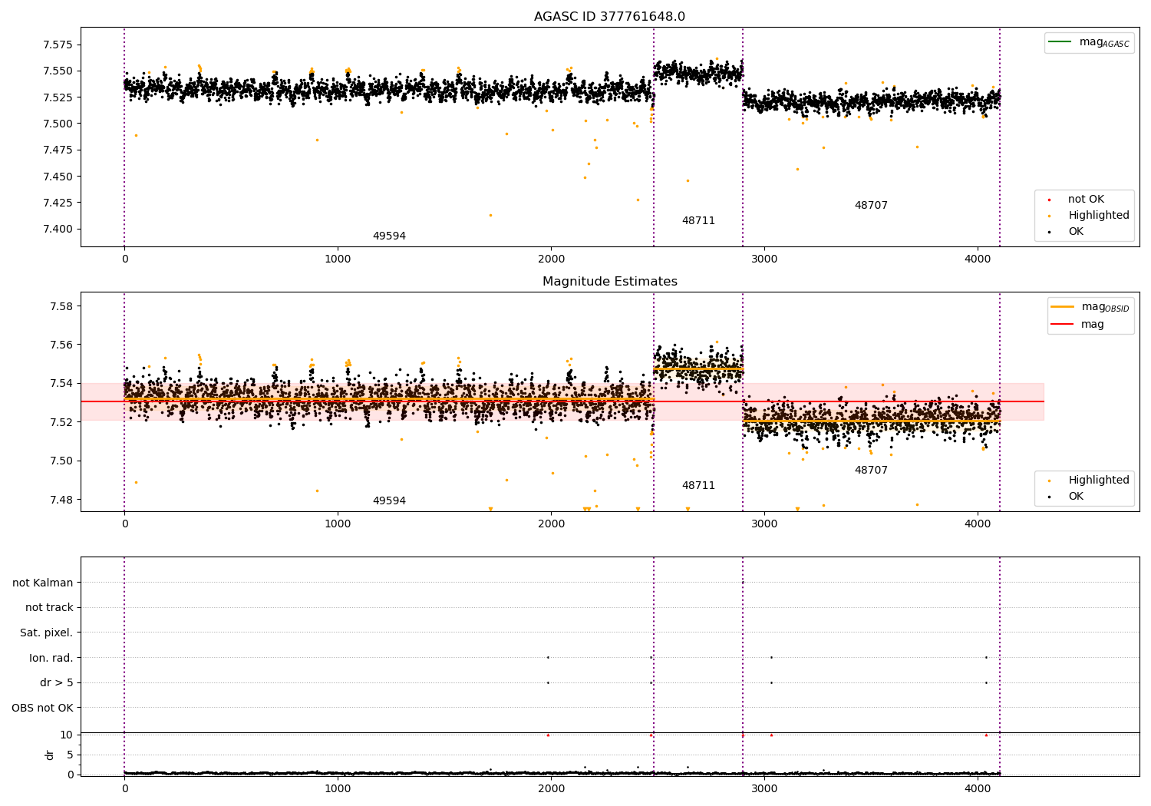Click the '7.50' y-axis tick
Image resolution: width=1151 pixels, height=806 pixels.
coord(61,461)
